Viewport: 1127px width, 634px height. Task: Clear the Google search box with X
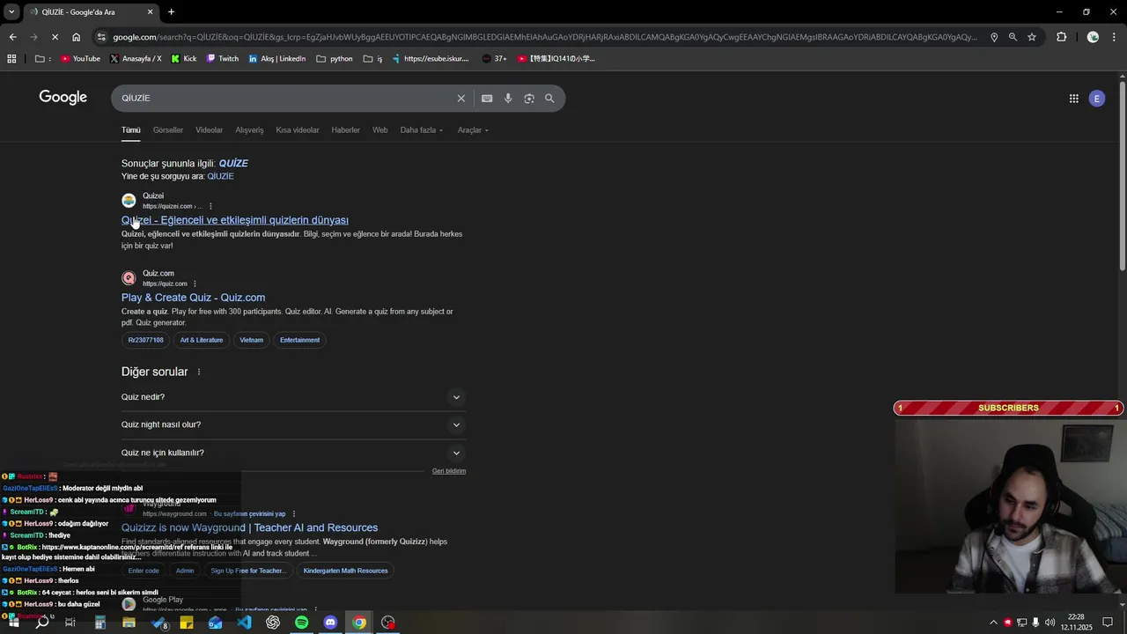(x=460, y=99)
